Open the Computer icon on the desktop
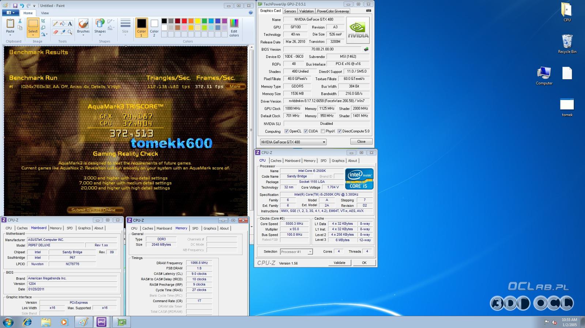This screenshot has width=585, height=328. click(544, 76)
